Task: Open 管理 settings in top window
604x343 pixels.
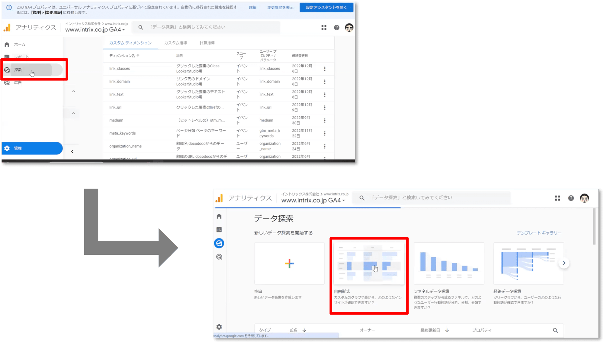Action: click(32, 148)
